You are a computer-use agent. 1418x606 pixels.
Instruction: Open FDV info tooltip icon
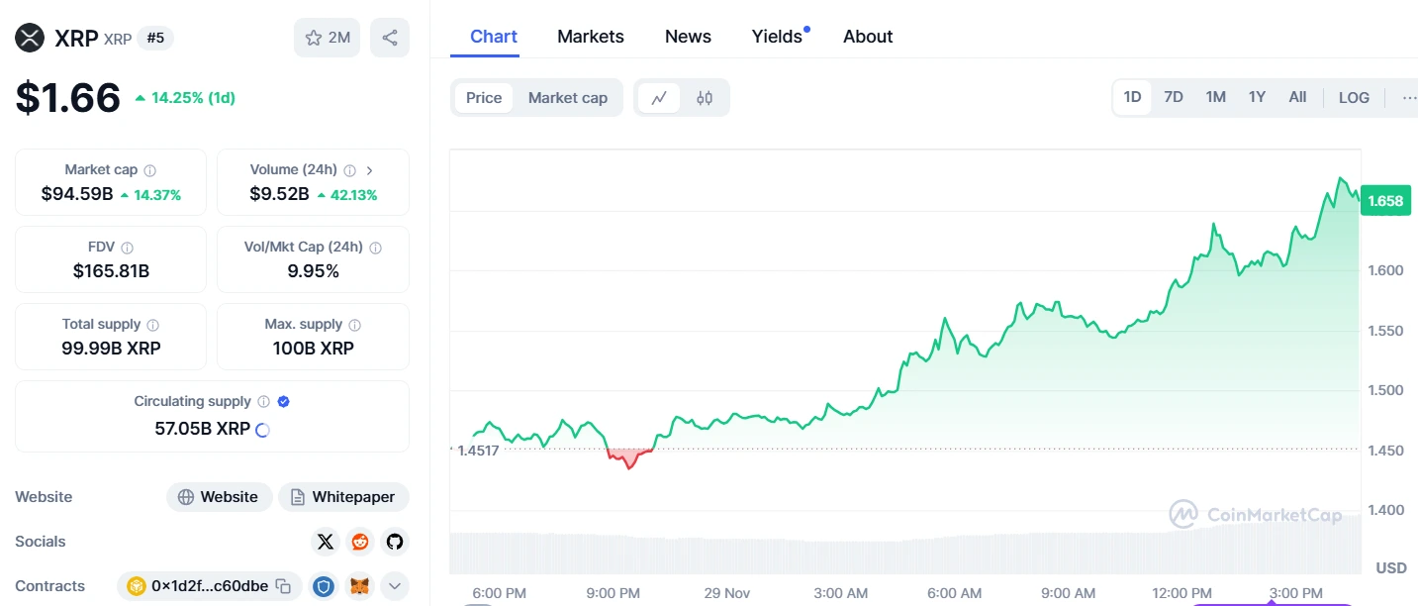tap(128, 248)
